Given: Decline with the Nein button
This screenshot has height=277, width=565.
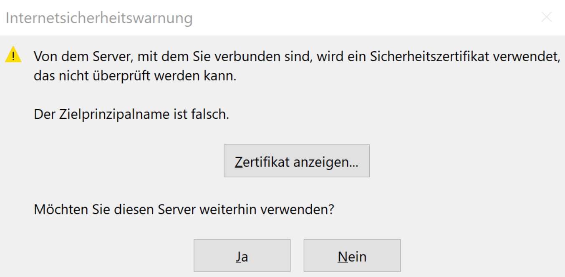Looking at the screenshot, I should [x=352, y=256].
